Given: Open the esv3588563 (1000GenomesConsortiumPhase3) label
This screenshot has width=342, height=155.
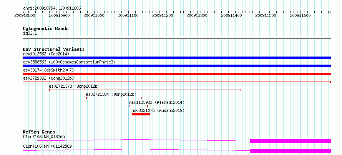Looking at the screenshot, I should pos(69,62).
